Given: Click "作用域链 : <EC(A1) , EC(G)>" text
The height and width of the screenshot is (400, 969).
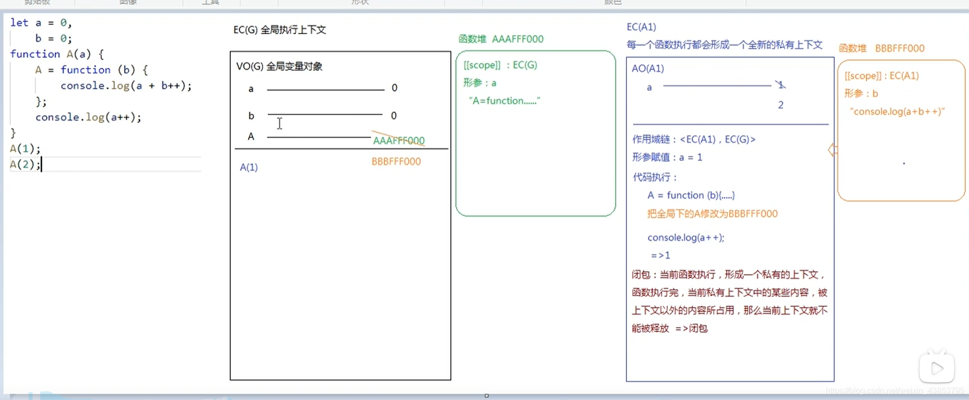Looking at the screenshot, I should (x=694, y=139).
